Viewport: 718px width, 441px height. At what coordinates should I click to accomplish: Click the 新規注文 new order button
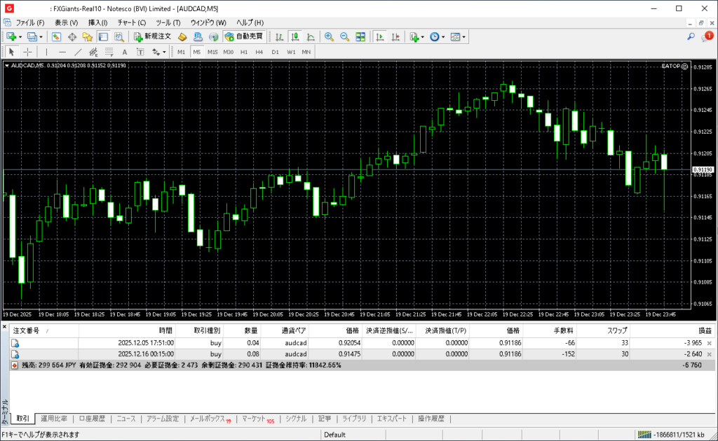pos(152,36)
